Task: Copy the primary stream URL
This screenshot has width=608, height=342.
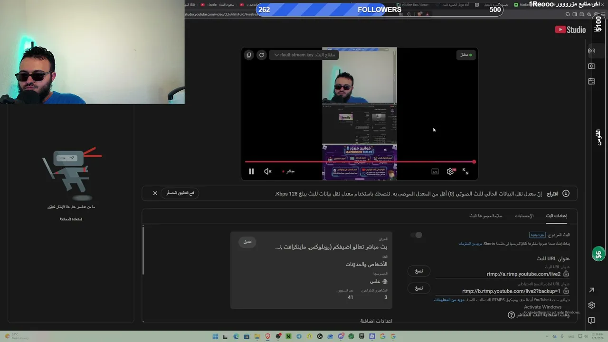Action: coord(418,271)
